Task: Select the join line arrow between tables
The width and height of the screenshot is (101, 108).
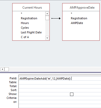Action: click(x=56, y=18)
